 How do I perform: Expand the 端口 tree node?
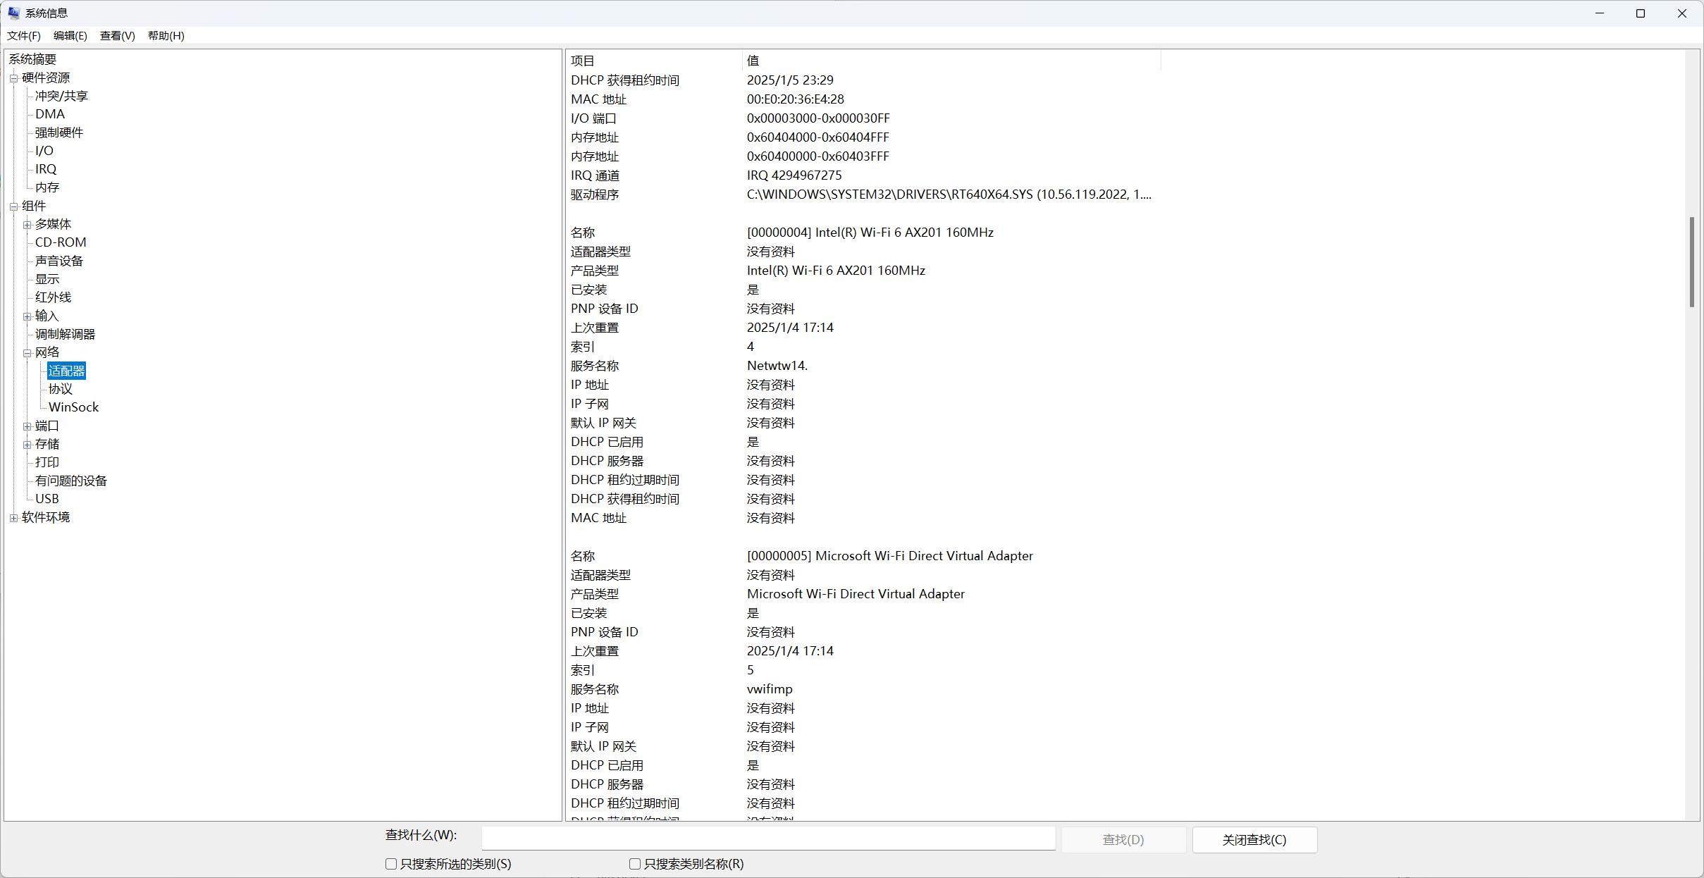click(27, 426)
